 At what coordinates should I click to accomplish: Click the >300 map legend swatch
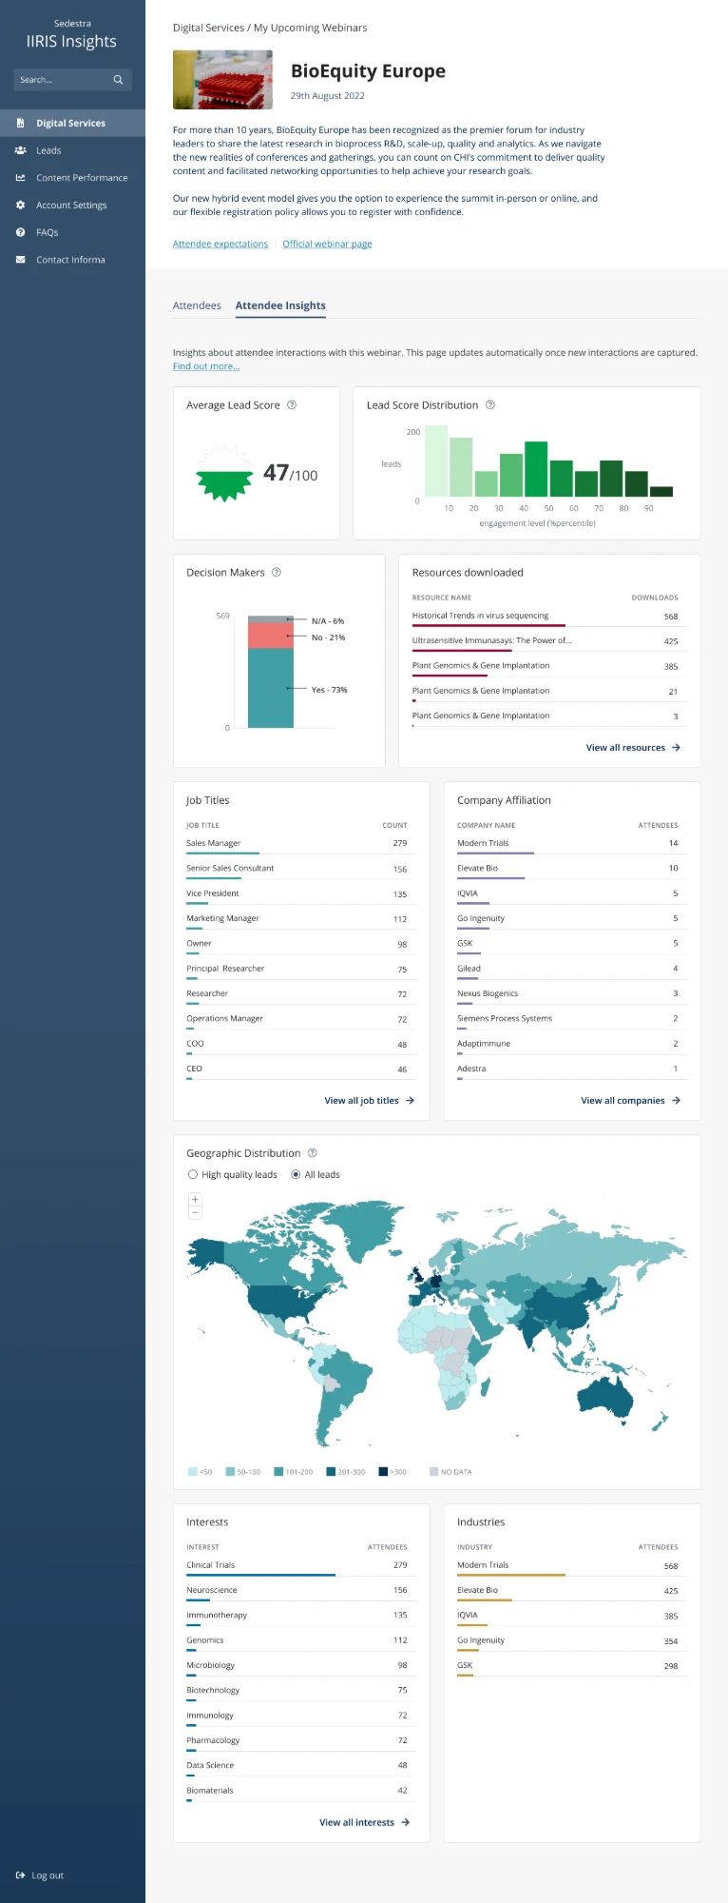click(383, 1471)
